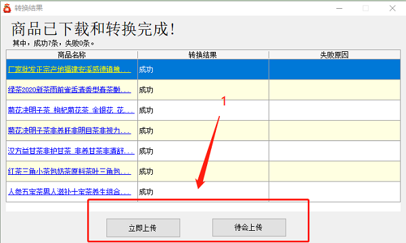The height and width of the screenshot is (243, 406).
Task: Open the 菊花决明子茶非养肝非明目茶 link
Action: tap(70, 131)
